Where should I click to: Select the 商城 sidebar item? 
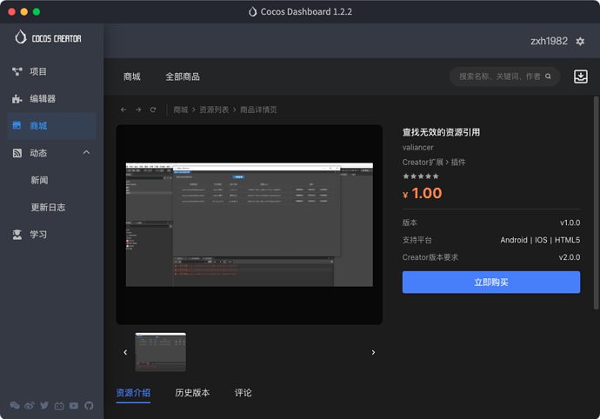(x=51, y=126)
